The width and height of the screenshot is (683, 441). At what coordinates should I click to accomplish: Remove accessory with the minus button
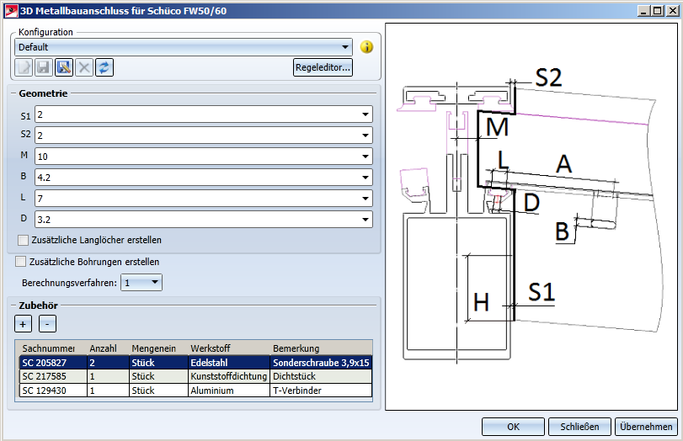click(x=48, y=323)
